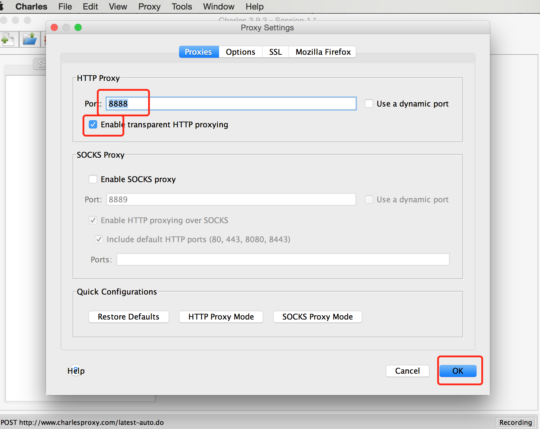Image resolution: width=540 pixels, height=429 pixels.
Task: Click the Recording status indicator
Action: 515,422
